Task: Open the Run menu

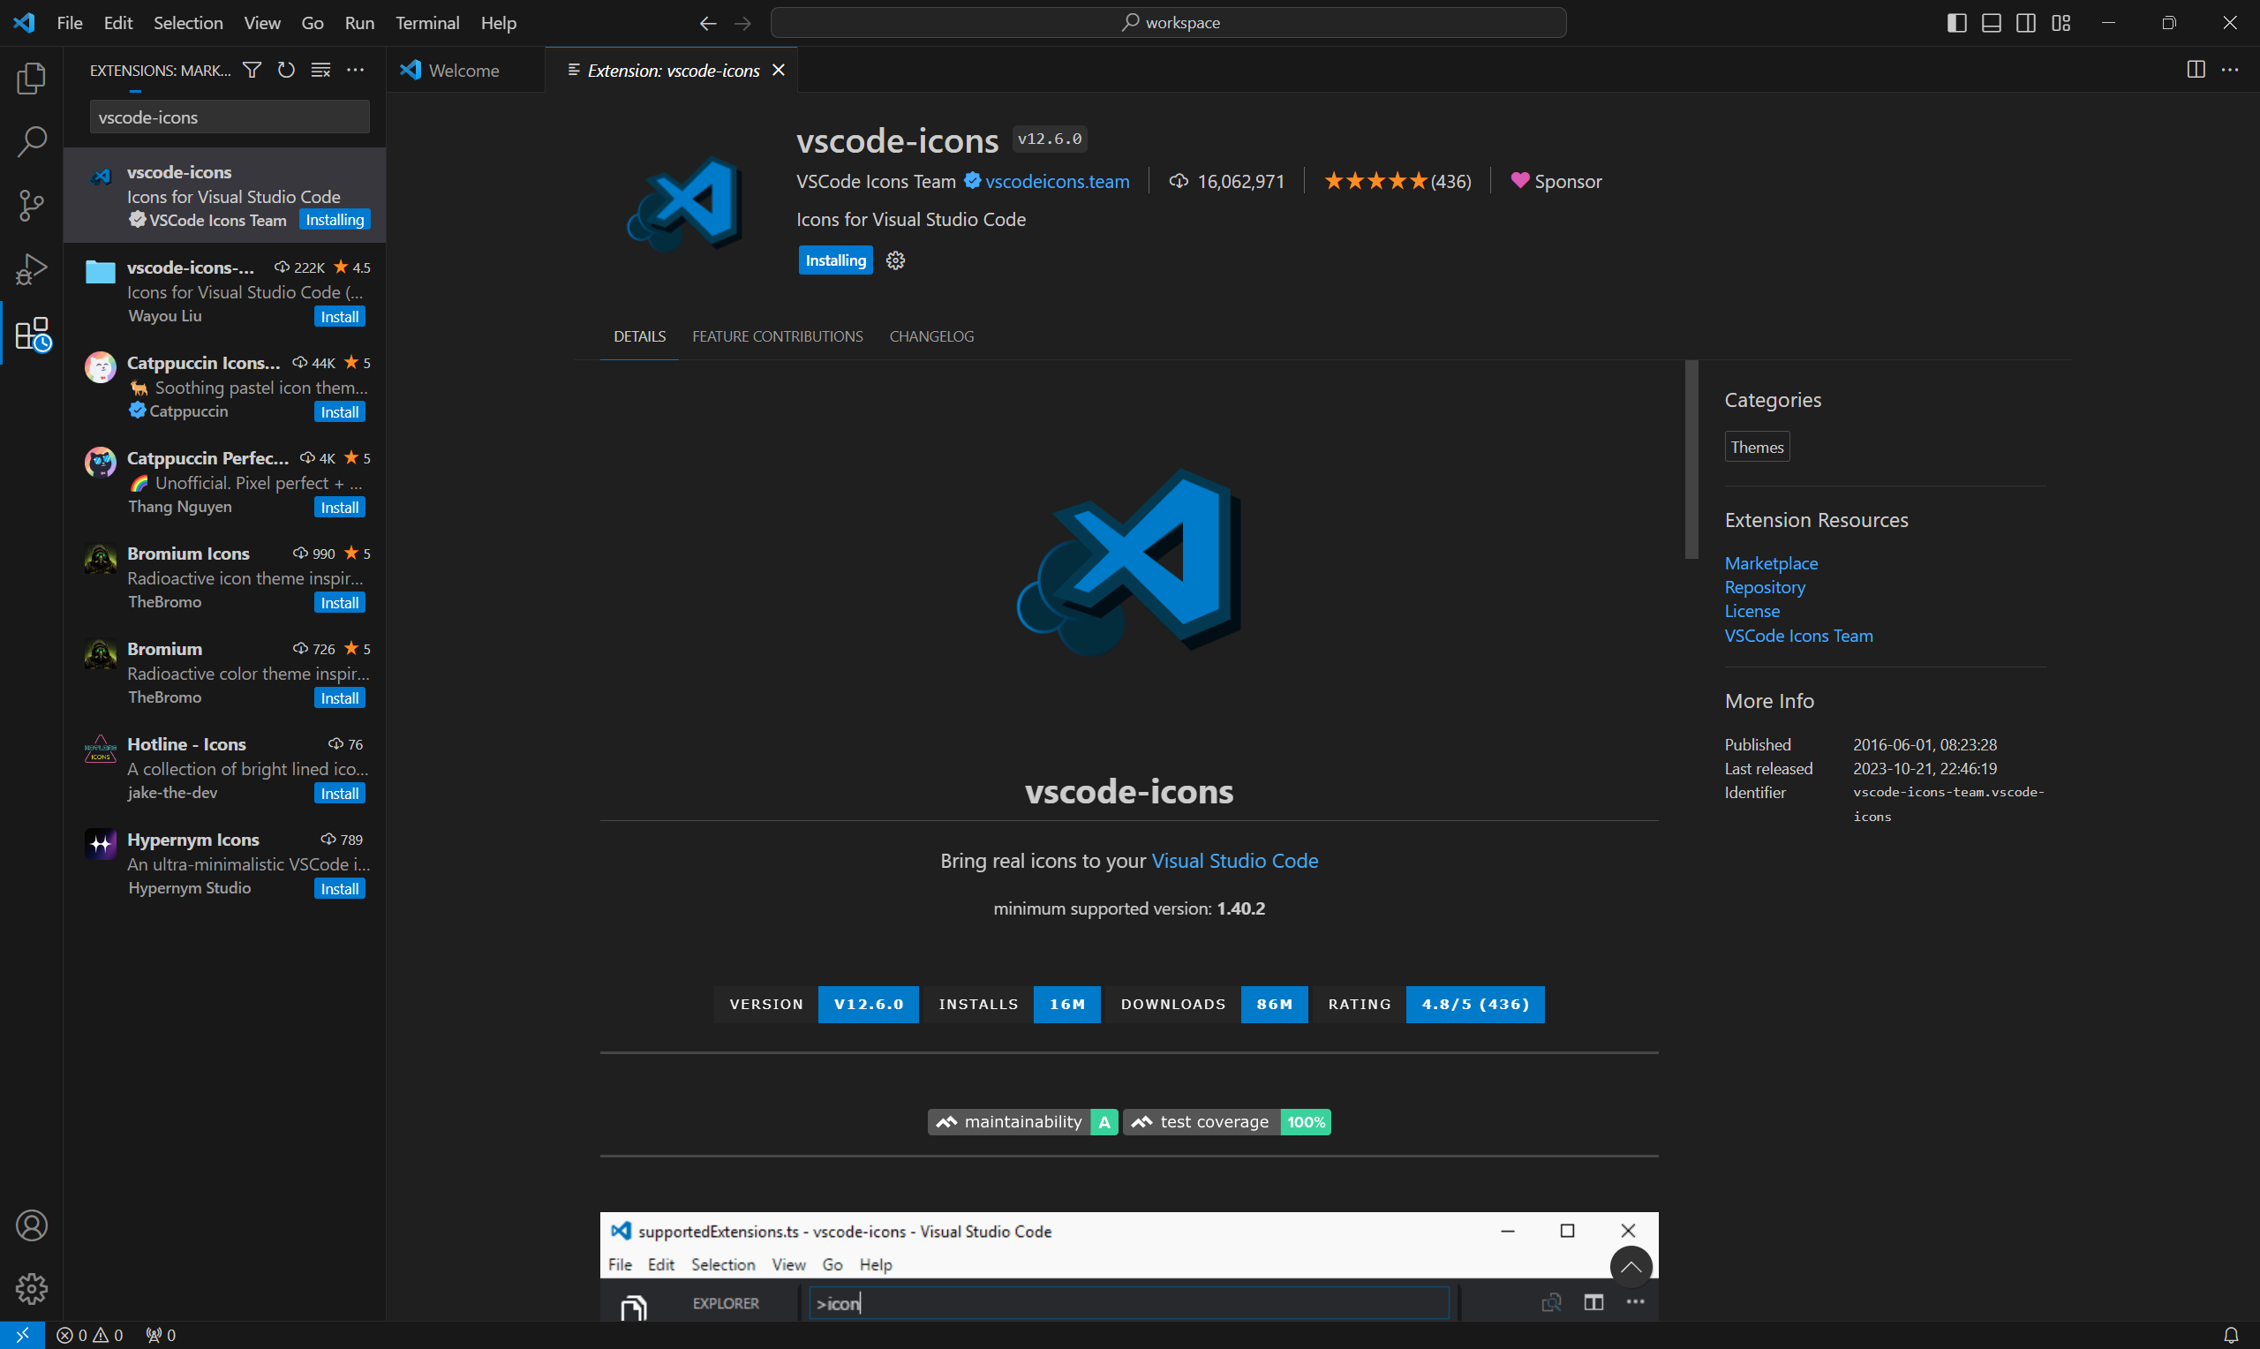Action: 359,23
